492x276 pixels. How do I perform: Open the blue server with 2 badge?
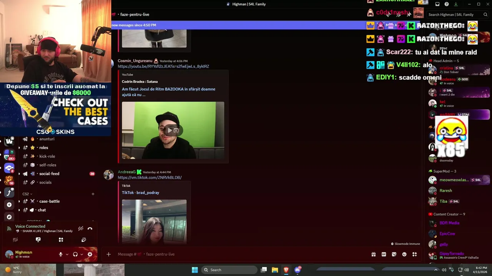coord(9,168)
